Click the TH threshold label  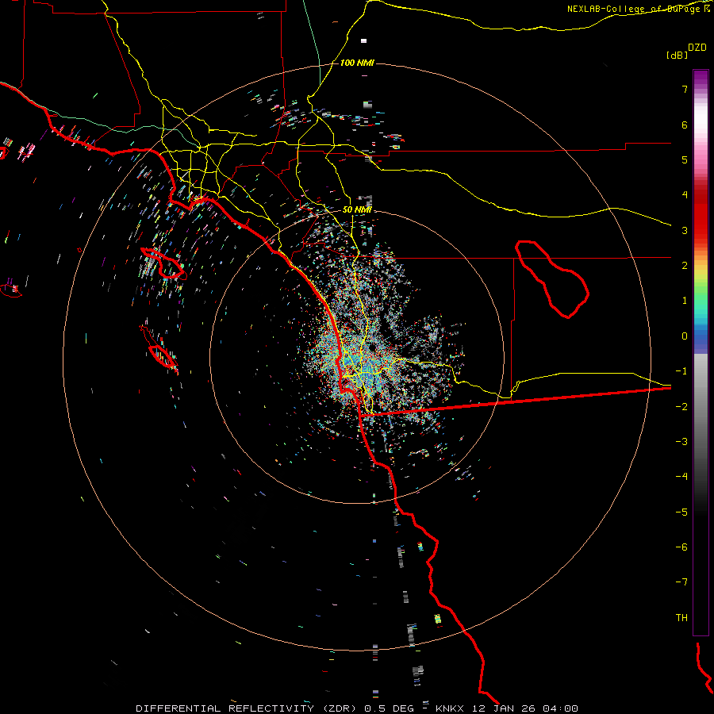click(x=681, y=618)
